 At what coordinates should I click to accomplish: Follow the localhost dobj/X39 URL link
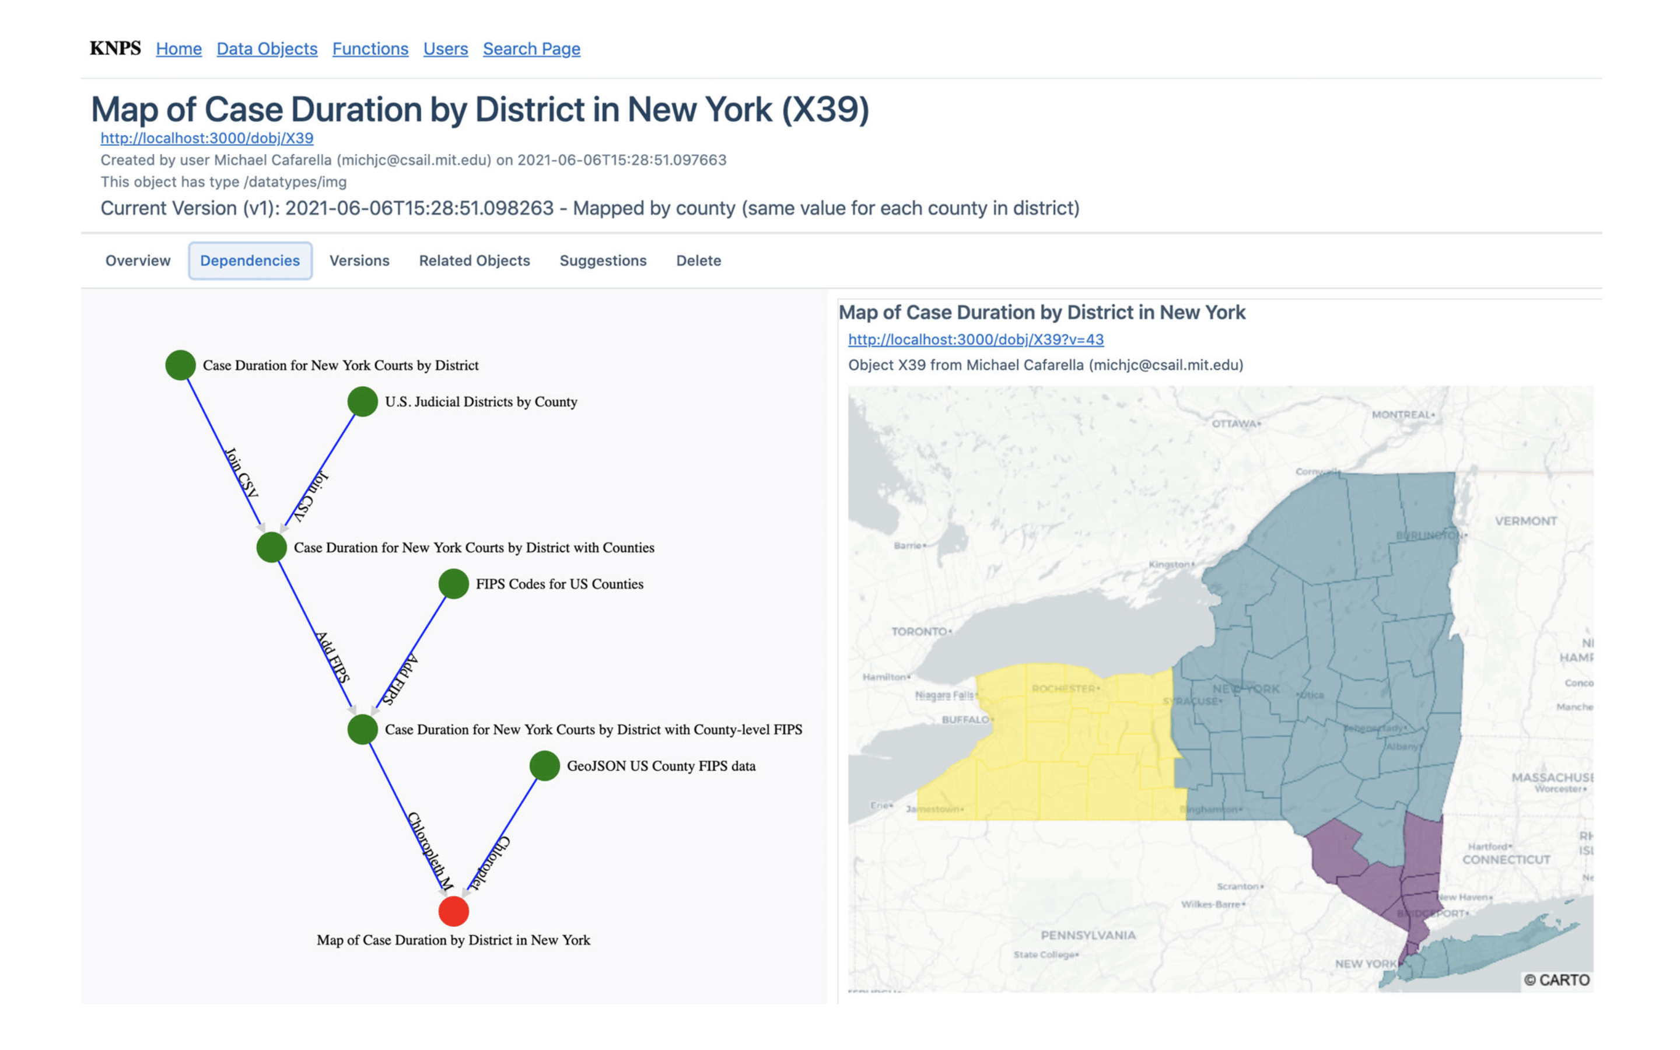point(207,138)
